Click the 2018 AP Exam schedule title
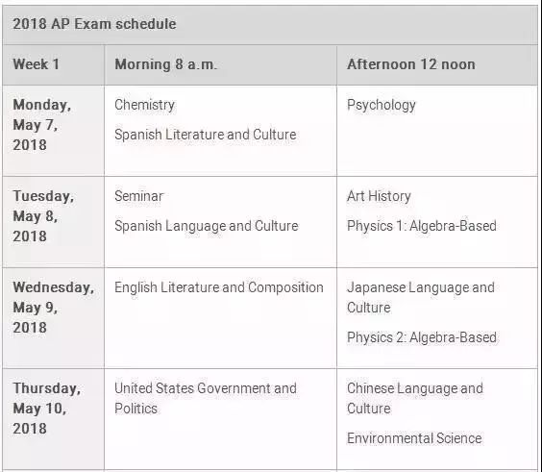Screen dimensions: 542x472 click(x=94, y=24)
